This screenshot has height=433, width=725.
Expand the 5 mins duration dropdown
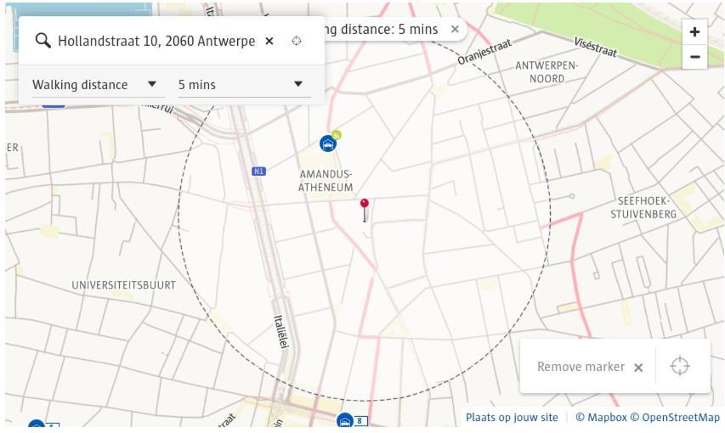click(x=241, y=84)
